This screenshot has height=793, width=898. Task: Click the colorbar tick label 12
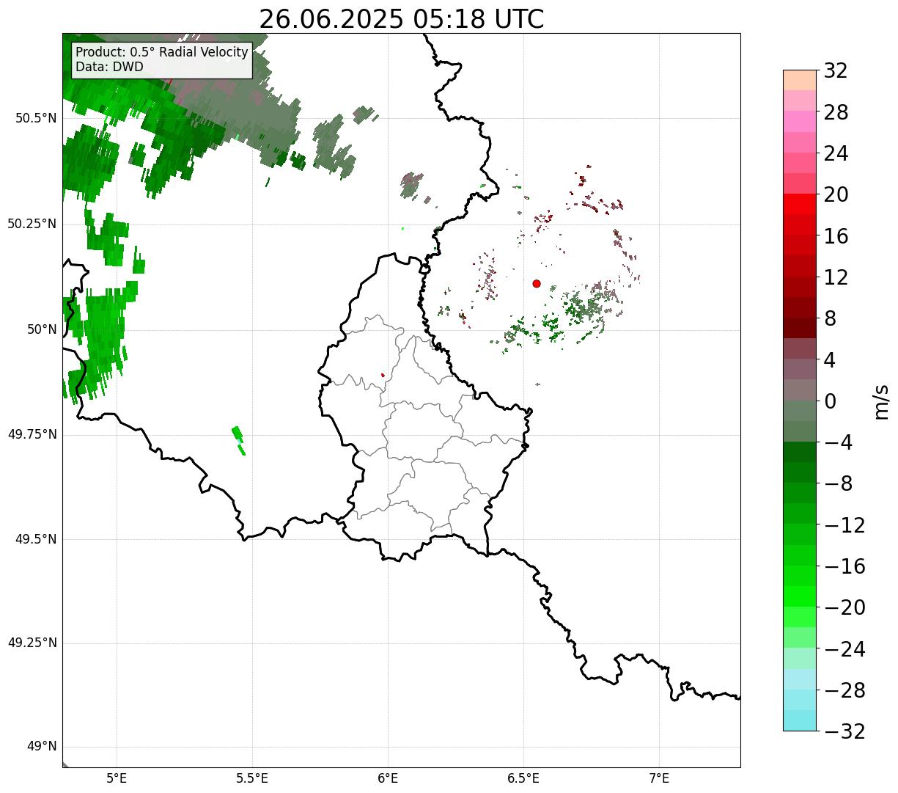(x=836, y=277)
